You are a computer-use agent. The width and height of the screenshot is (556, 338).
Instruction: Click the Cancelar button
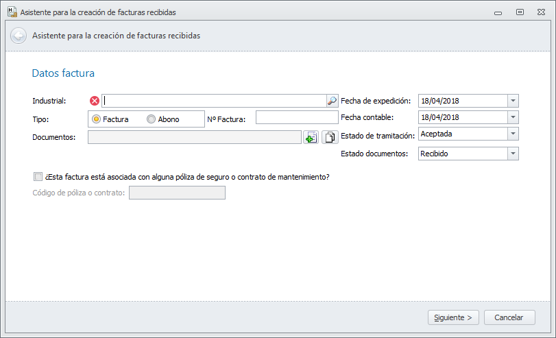(509, 317)
